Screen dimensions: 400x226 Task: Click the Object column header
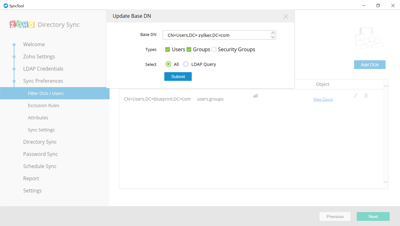tap(322, 84)
